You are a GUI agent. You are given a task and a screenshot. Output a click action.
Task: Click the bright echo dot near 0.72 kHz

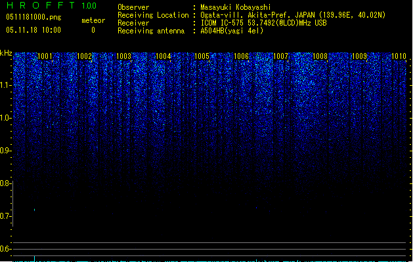[x=35, y=210]
